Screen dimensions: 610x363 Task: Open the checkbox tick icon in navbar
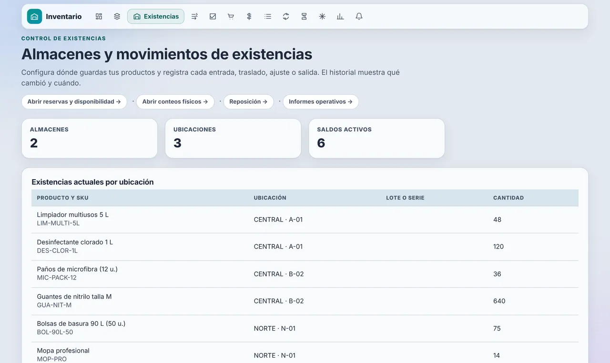[213, 16]
